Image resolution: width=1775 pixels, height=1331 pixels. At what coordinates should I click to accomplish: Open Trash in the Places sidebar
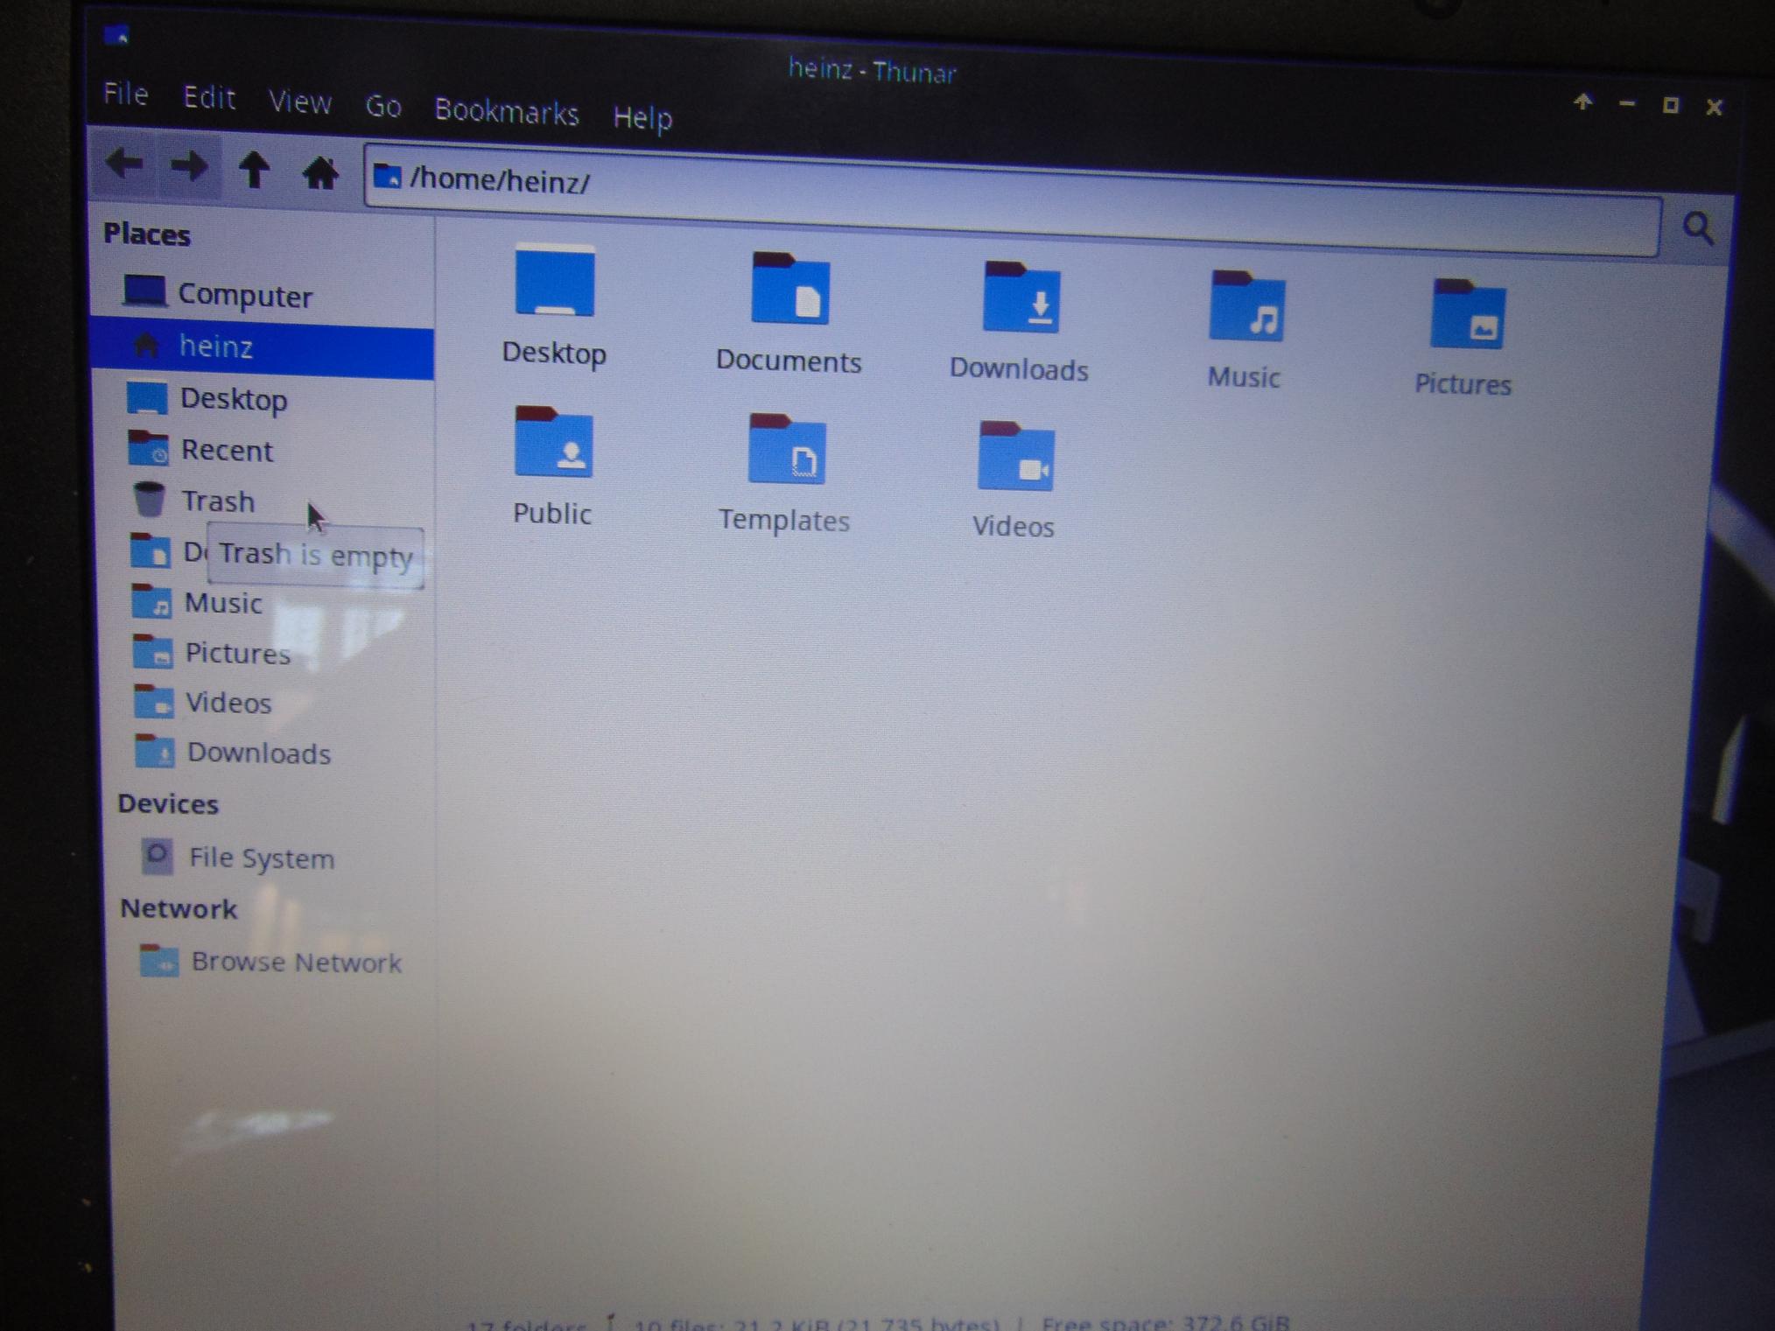pos(216,501)
